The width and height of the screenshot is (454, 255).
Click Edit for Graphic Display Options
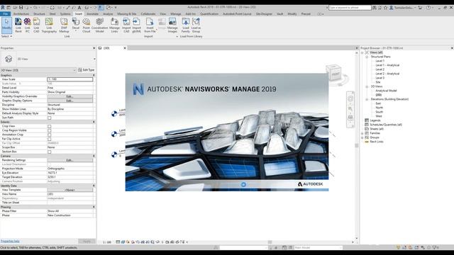pos(70,101)
